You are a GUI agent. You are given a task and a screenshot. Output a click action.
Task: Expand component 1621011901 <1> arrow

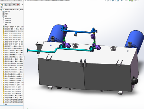[1, 42]
